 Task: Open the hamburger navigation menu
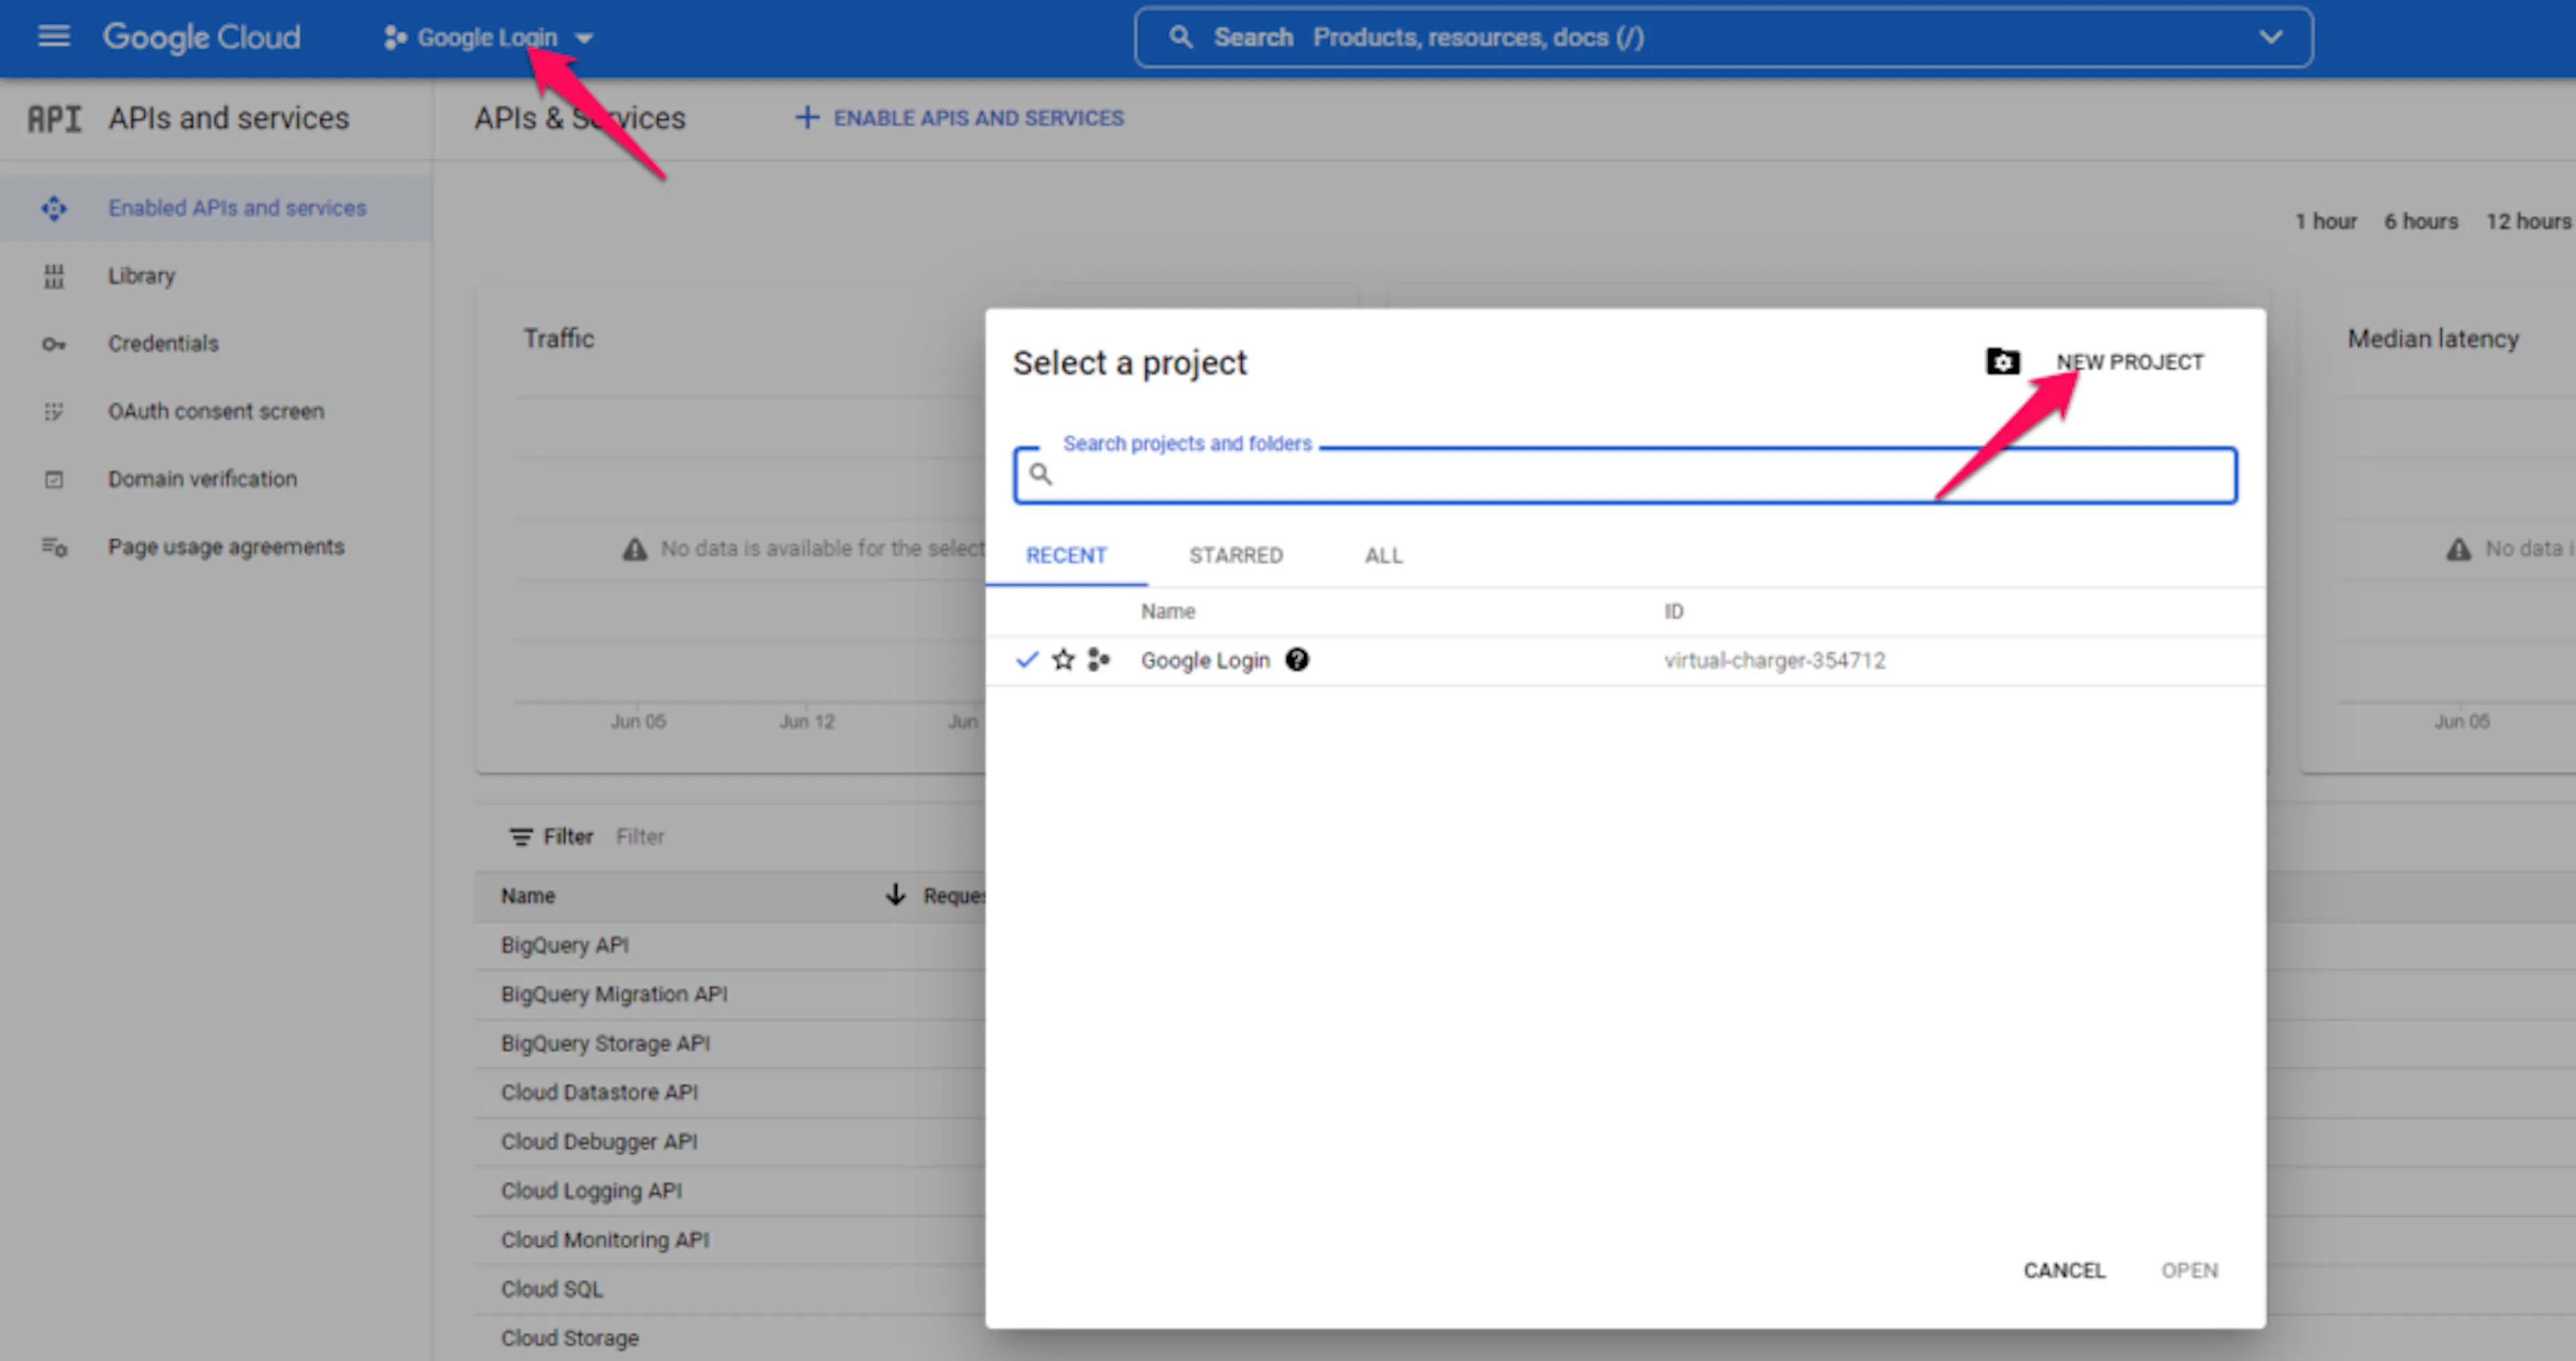point(54,37)
